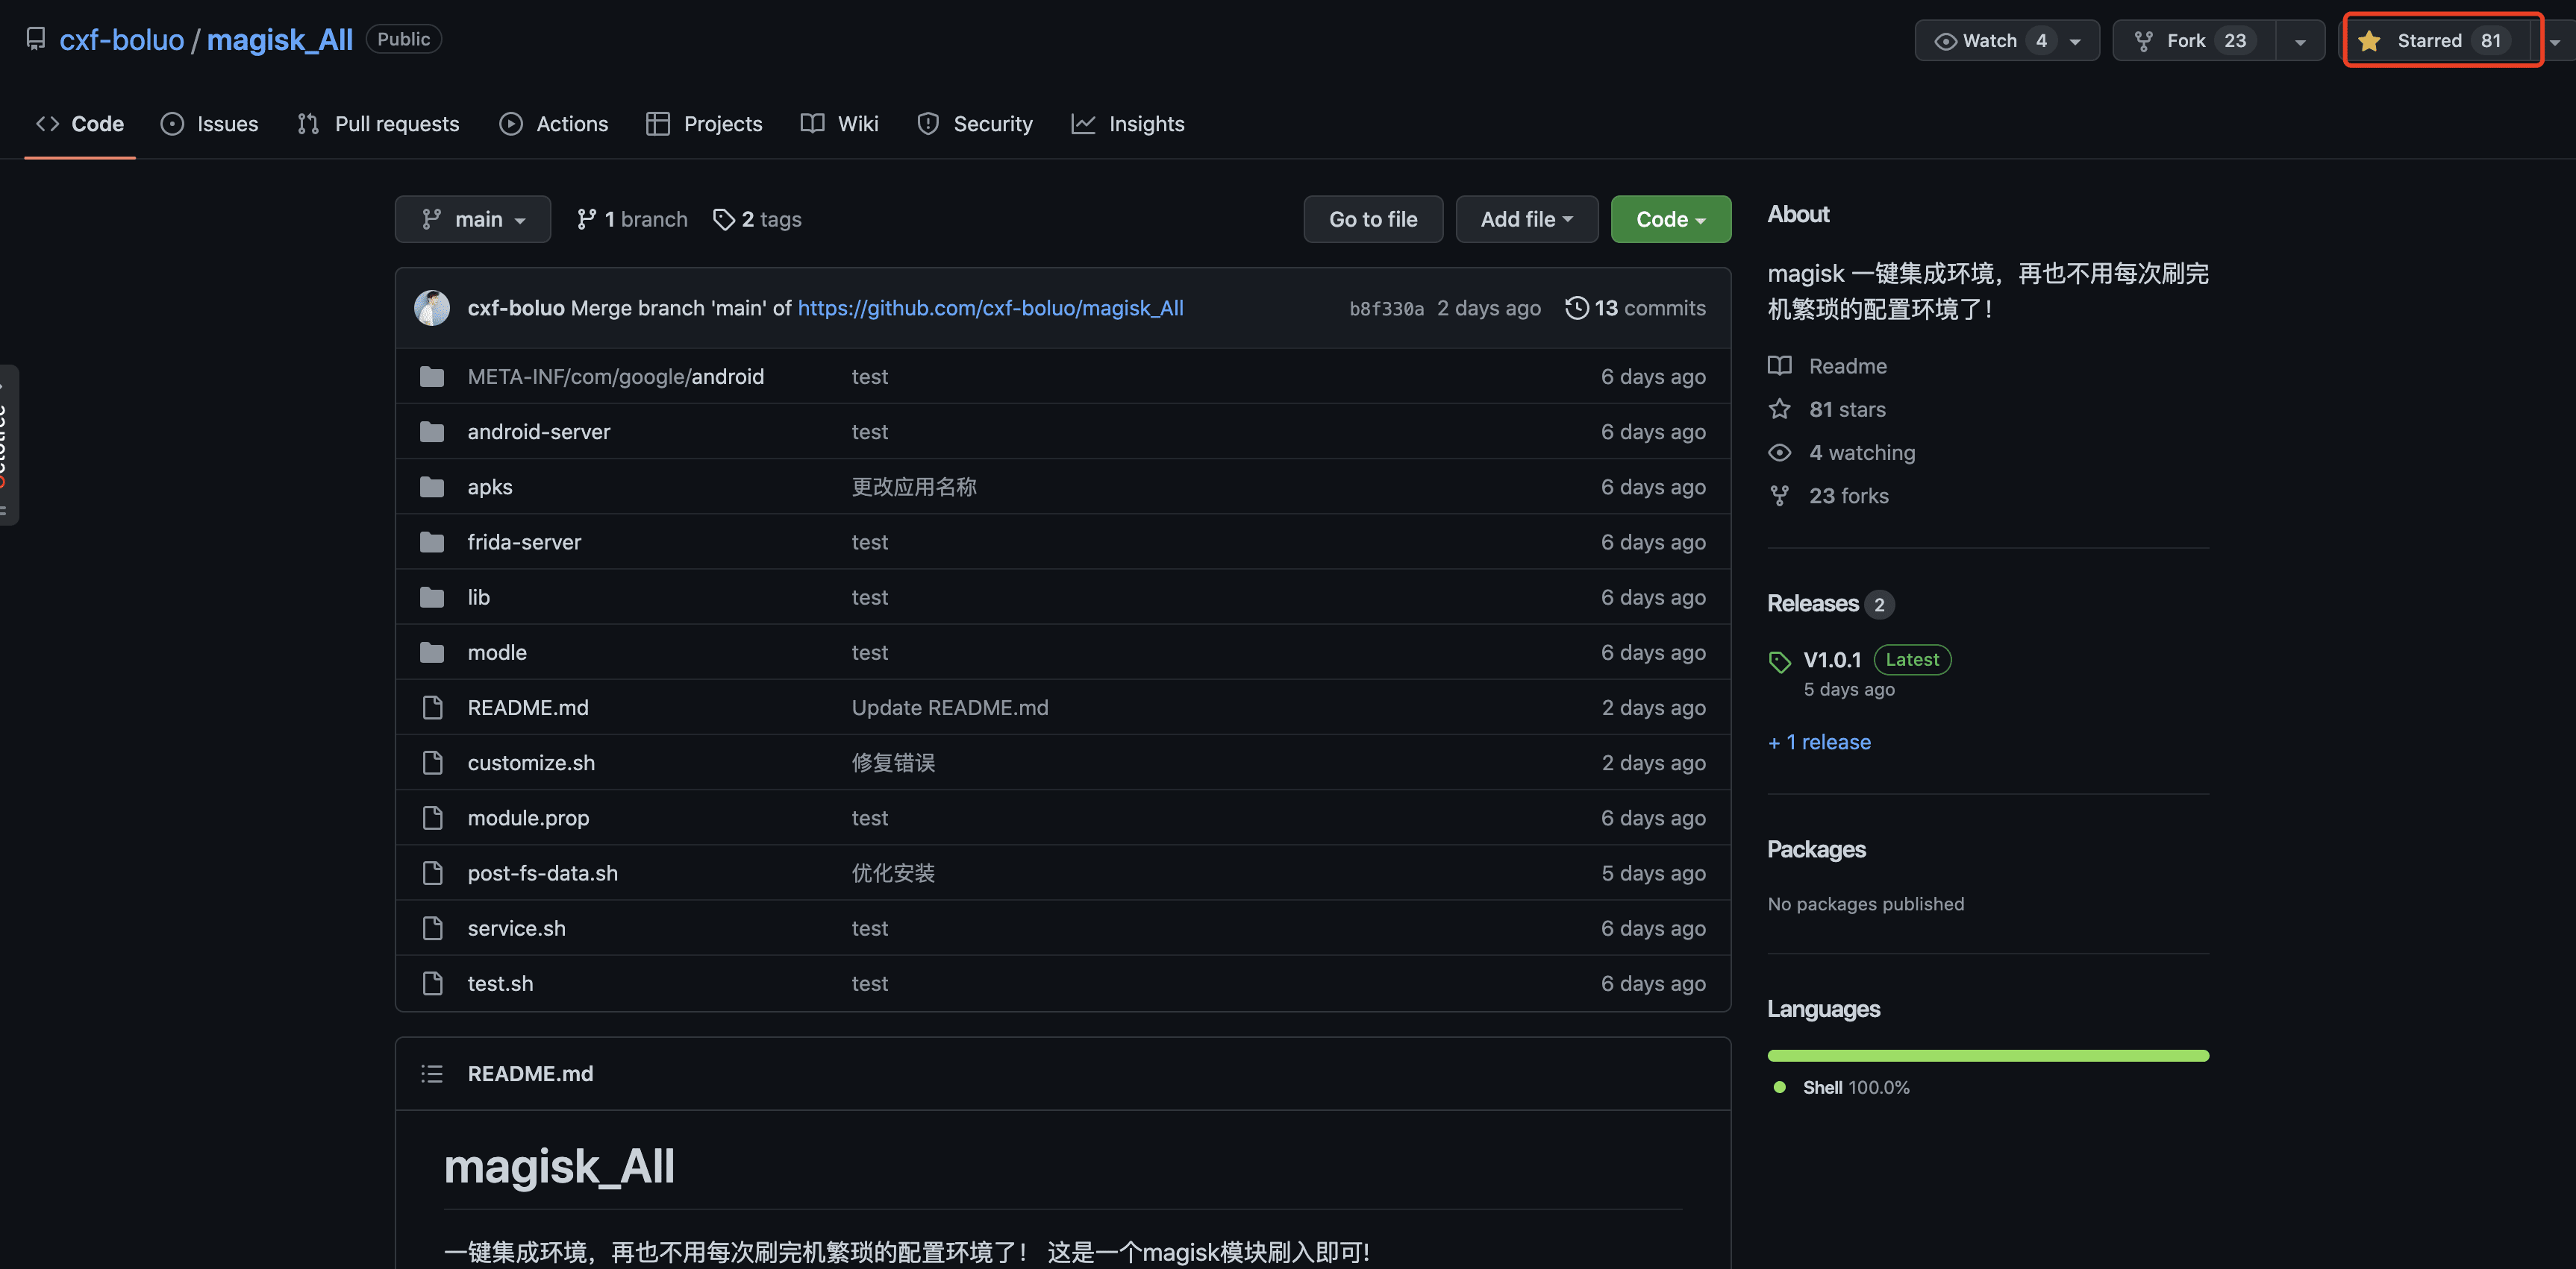Image resolution: width=2576 pixels, height=1269 pixels.
Task: View the 2 tags link
Action: click(757, 218)
